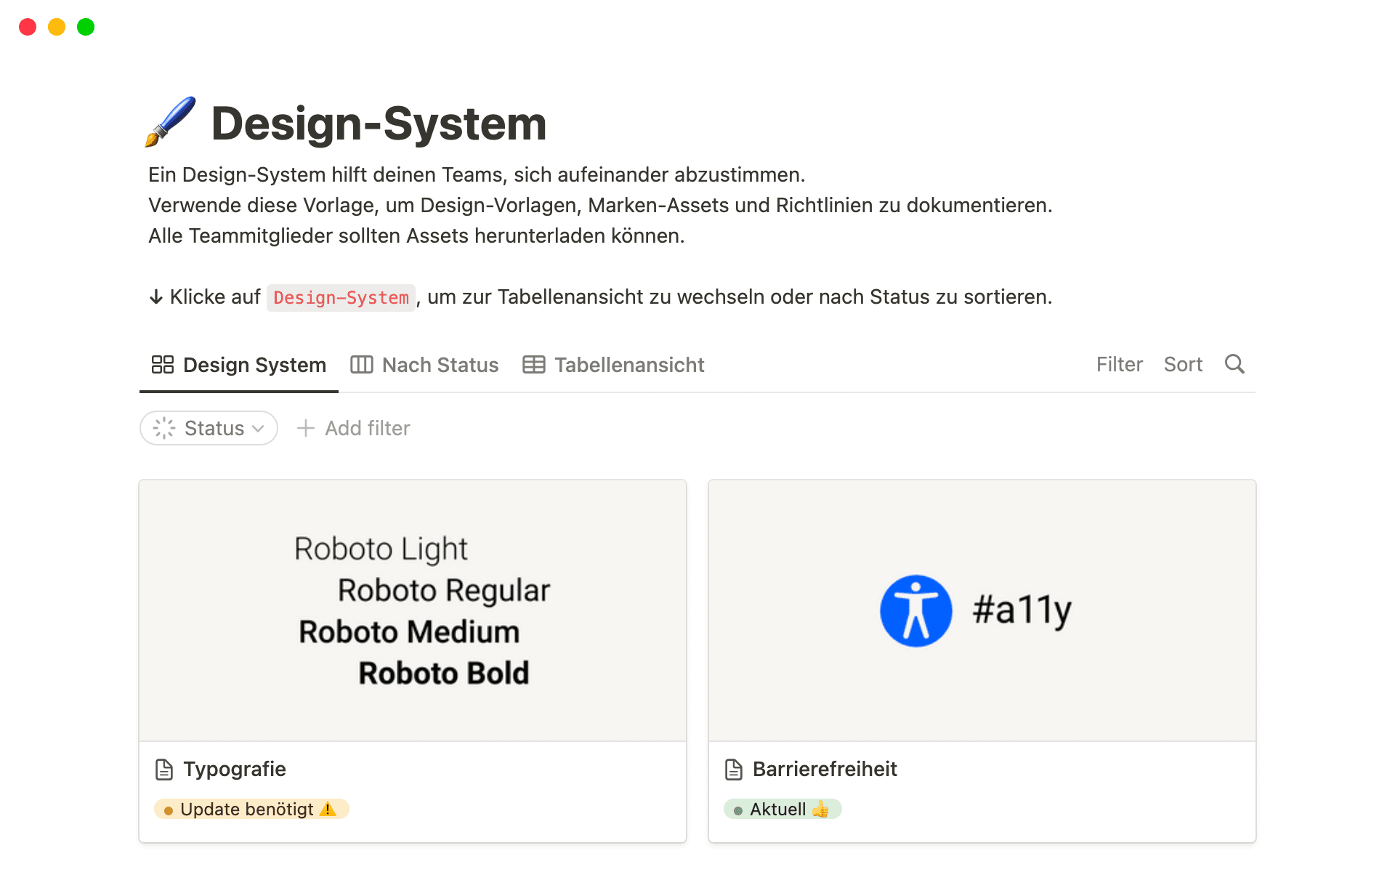Switch to the Tabellenansicht view

tap(629, 365)
